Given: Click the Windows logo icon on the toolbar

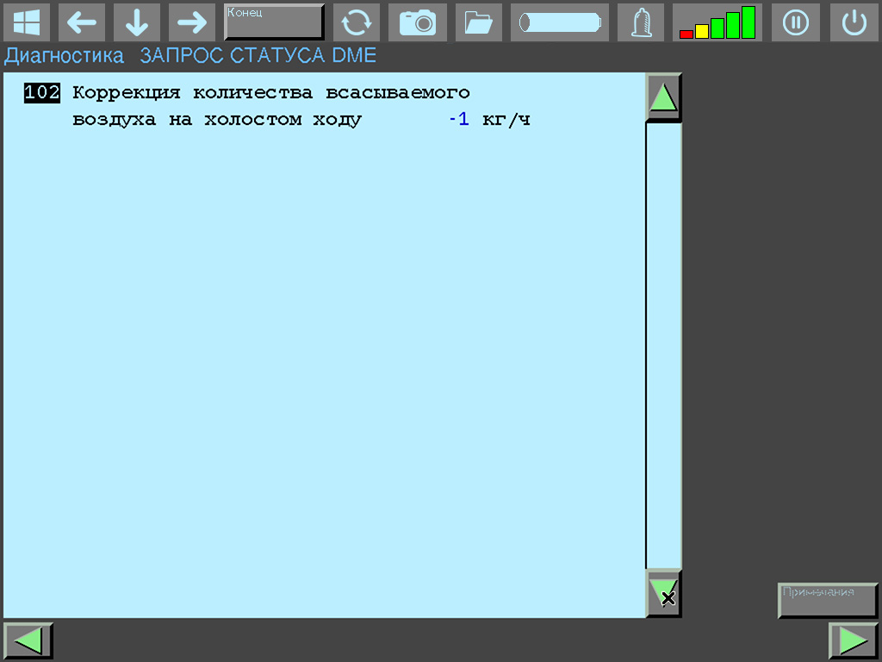Looking at the screenshot, I should pyautogui.click(x=27, y=22).
